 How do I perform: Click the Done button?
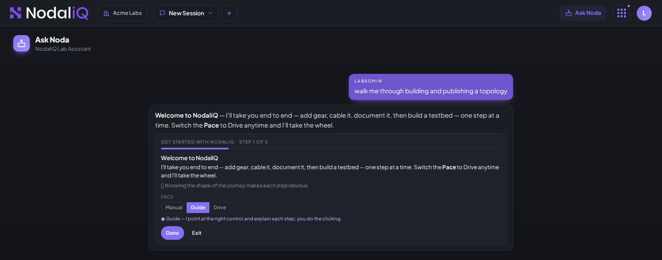pos(173,233)
